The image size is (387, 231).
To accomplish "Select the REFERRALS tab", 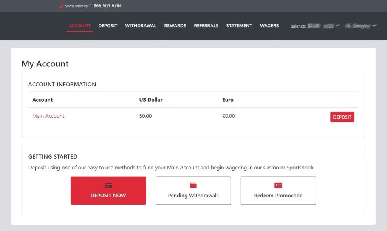I will click(206, 26).
